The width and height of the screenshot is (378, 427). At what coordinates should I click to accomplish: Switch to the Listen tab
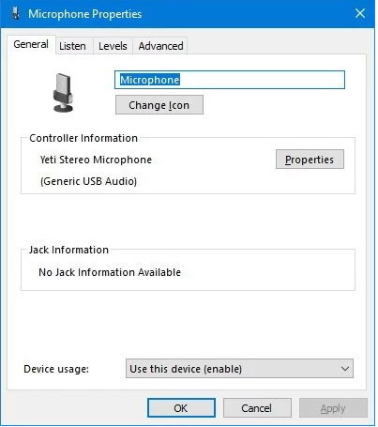click(x=72, y=46)
